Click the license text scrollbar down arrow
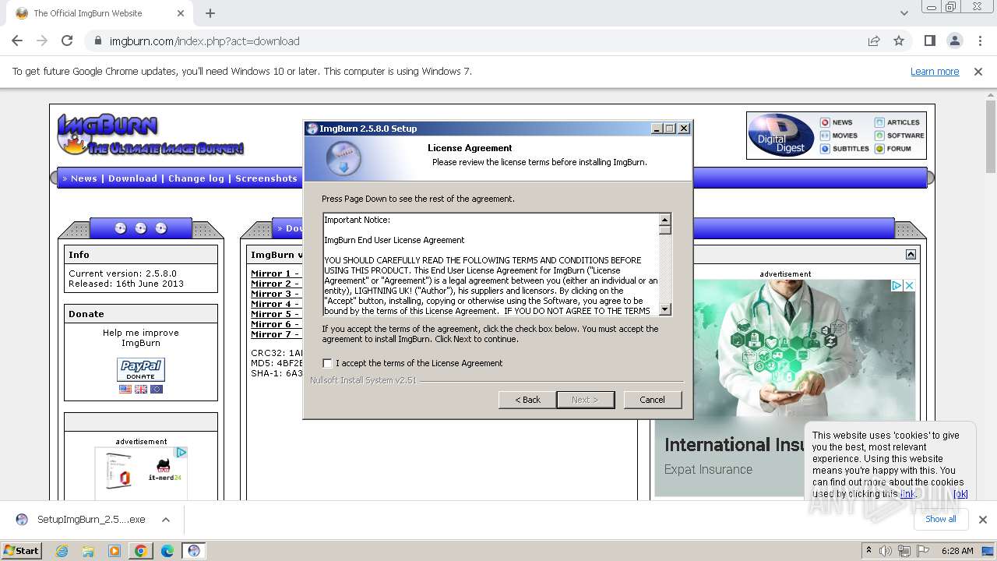The height and width of the screenshot is (561, 997). [x=664, y=309]
